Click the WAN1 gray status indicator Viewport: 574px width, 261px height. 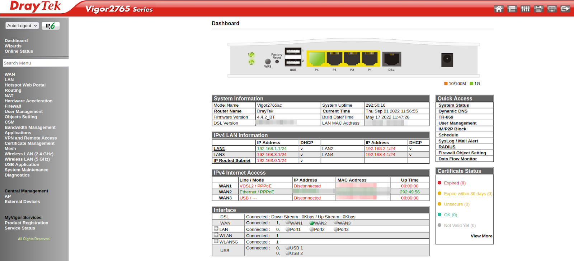click(x=288, y=223)
